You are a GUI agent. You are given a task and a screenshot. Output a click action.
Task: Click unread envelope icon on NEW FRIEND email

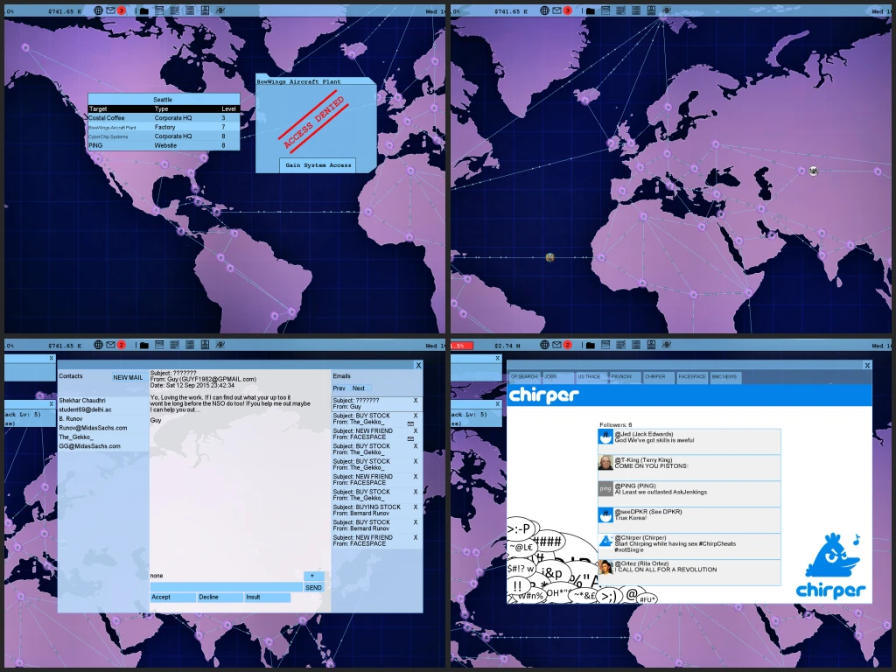[x=410, y=438]
